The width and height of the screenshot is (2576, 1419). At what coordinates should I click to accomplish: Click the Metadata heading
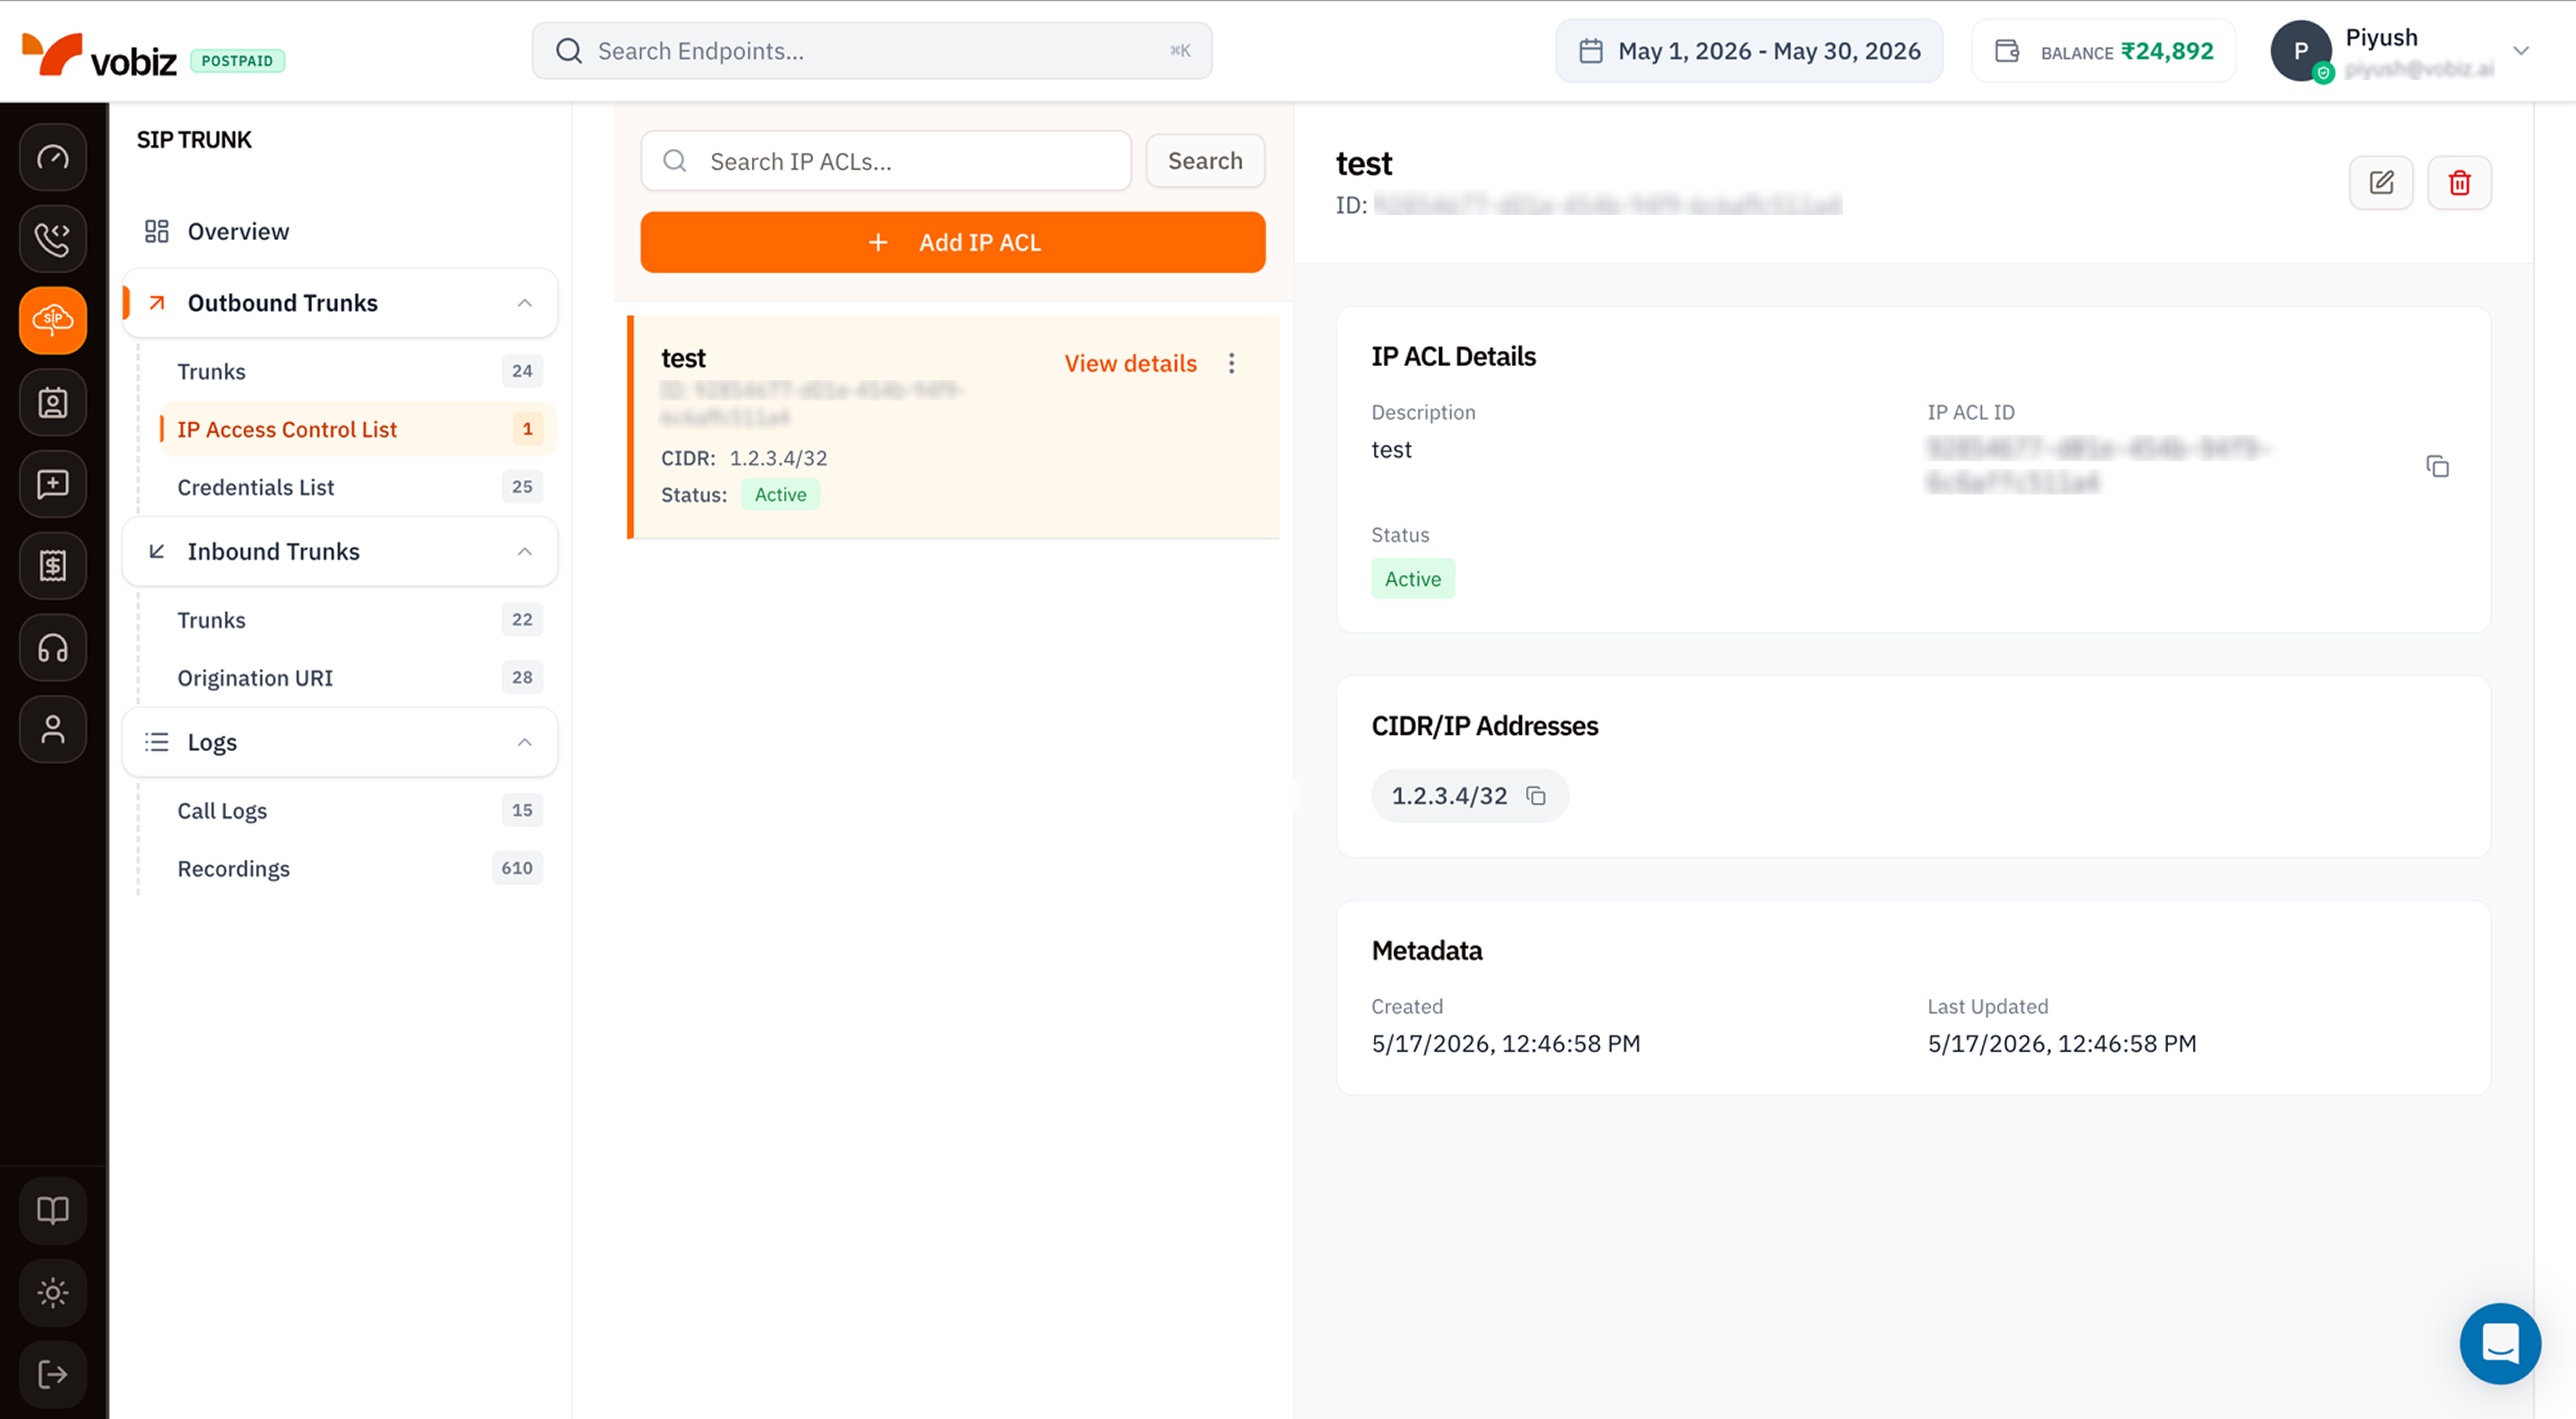[1427, 951]
